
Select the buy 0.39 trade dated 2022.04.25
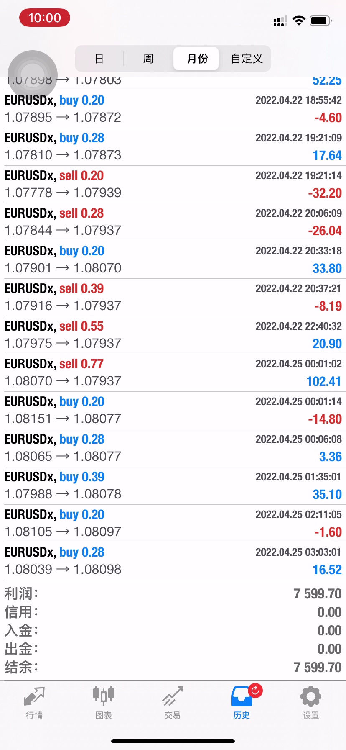click(173, 485)
